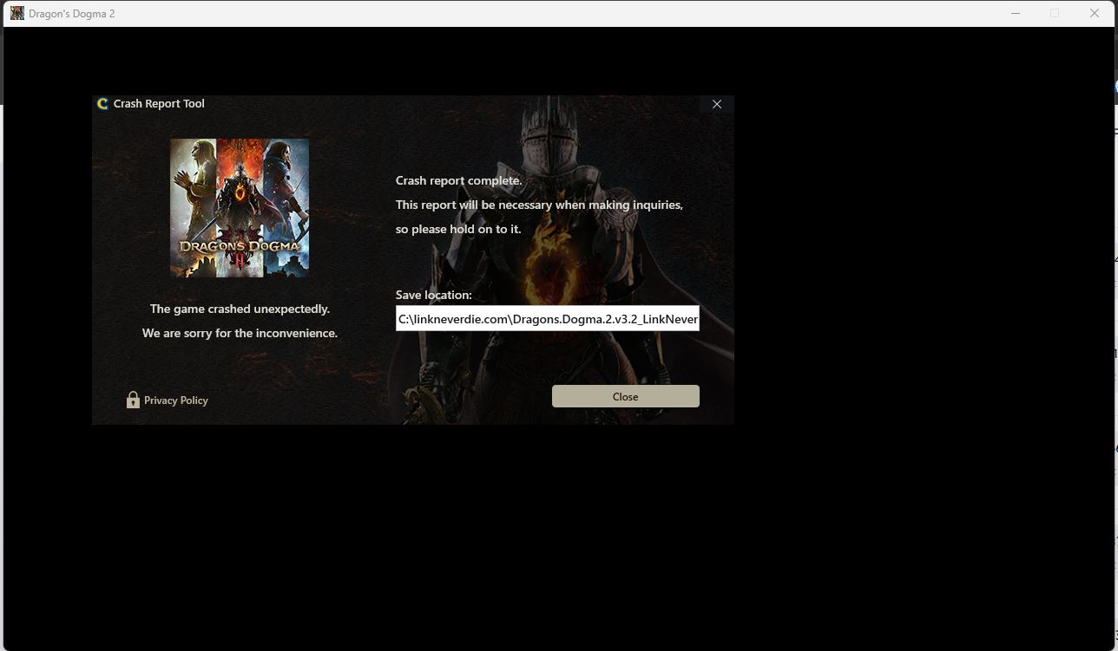
Task: Click the 'Save location:' label
Action: click(x=434, y=295)
